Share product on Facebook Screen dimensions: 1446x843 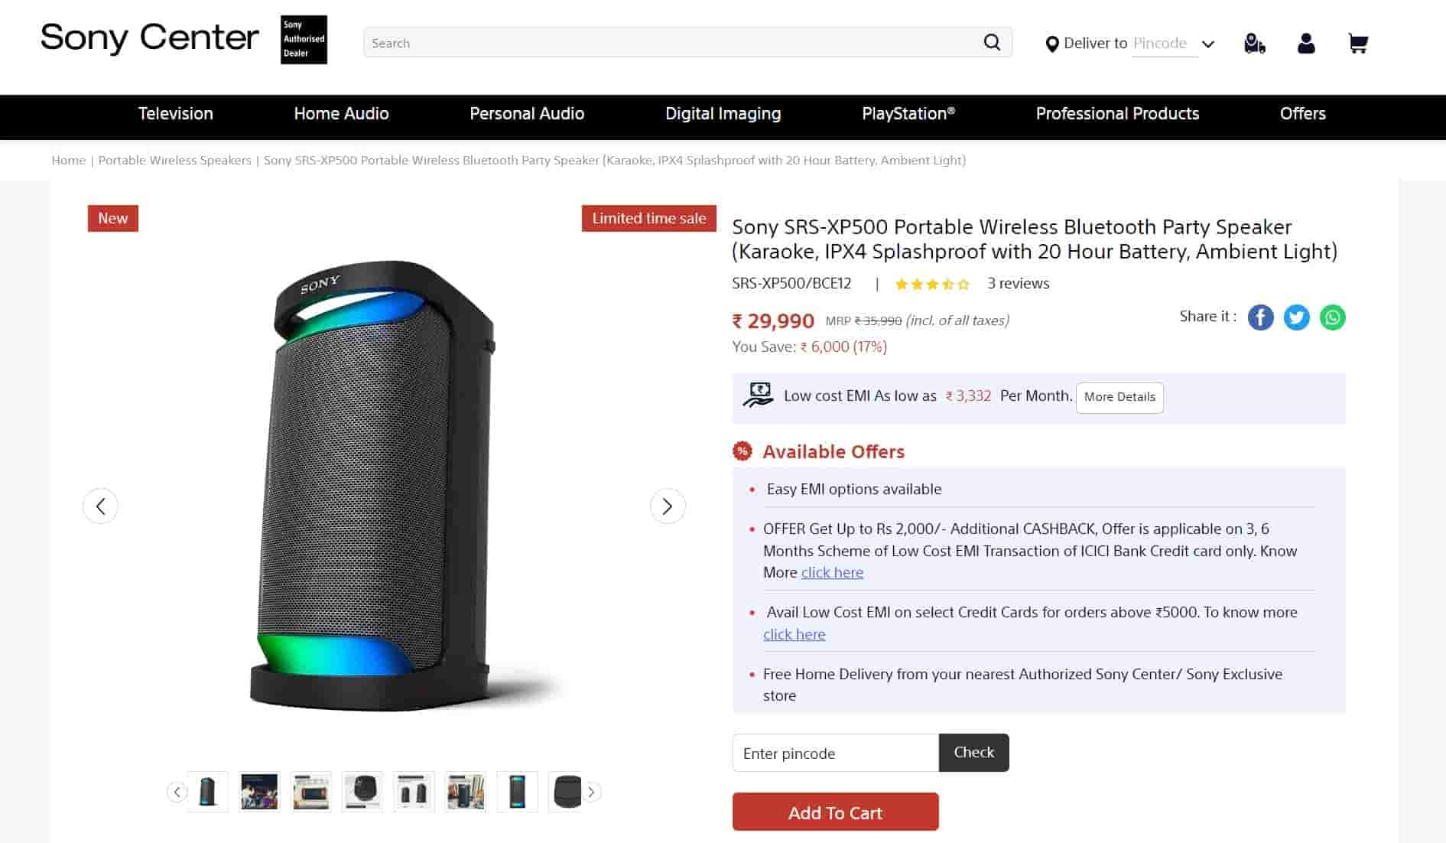1260,317
